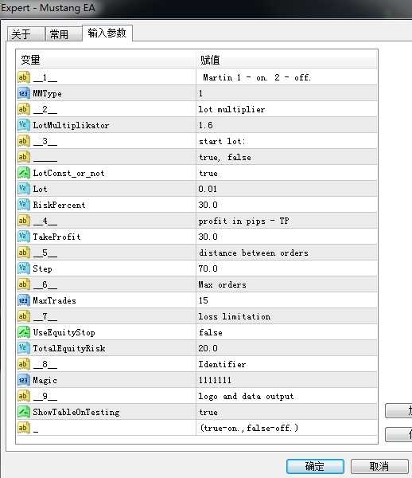The image size is (412, 478).
Task: Click the integer icon beside MaxTrades
Action: [24, 300]
